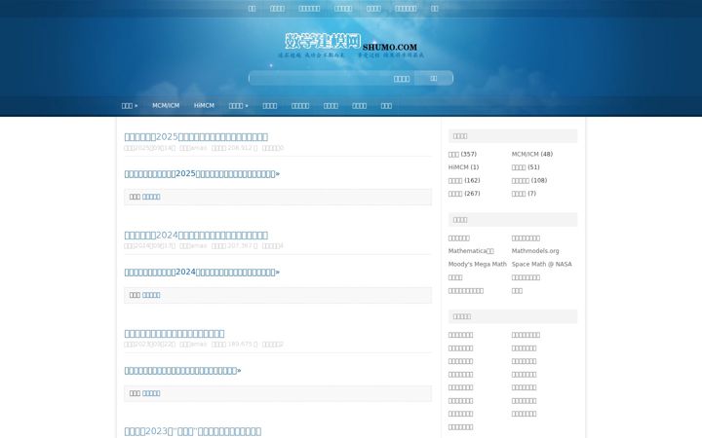Click the search submit button

434,78
